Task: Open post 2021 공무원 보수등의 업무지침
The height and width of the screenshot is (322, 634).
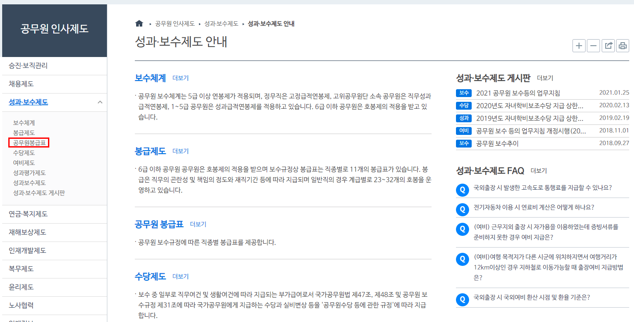Action: coord(518,93)
